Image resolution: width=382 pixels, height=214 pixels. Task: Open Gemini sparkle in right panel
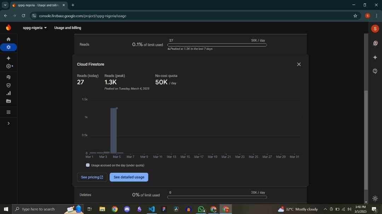[x=375, y=57]
